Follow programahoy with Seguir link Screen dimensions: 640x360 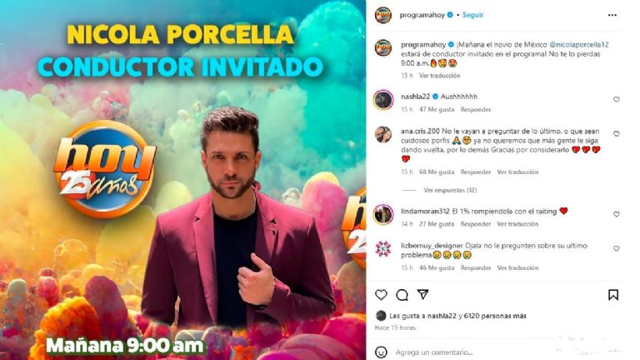[x=473, y=15]
